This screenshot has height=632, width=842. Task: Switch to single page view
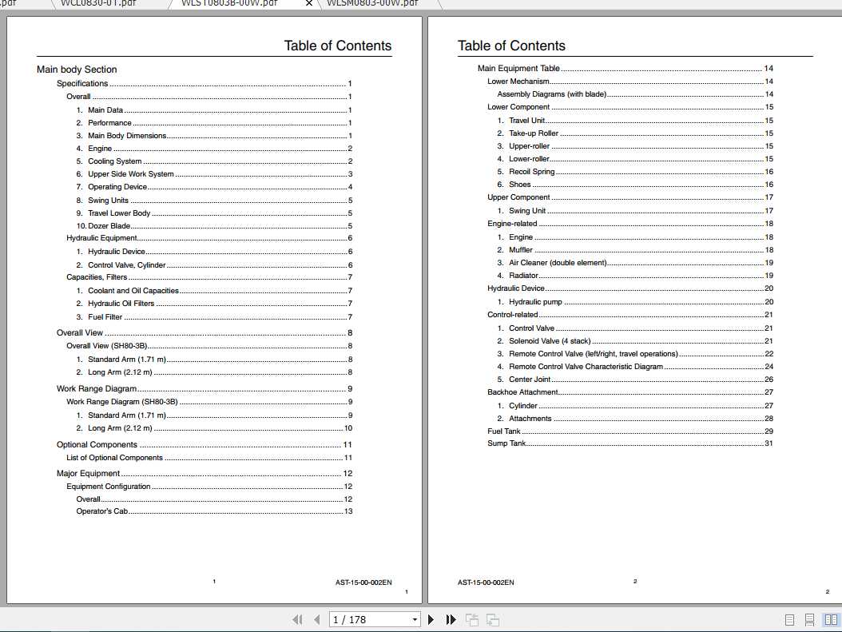coord(789,620)
